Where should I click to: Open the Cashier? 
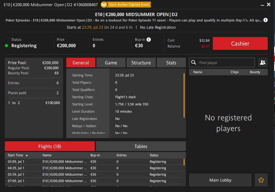[240, 43]
